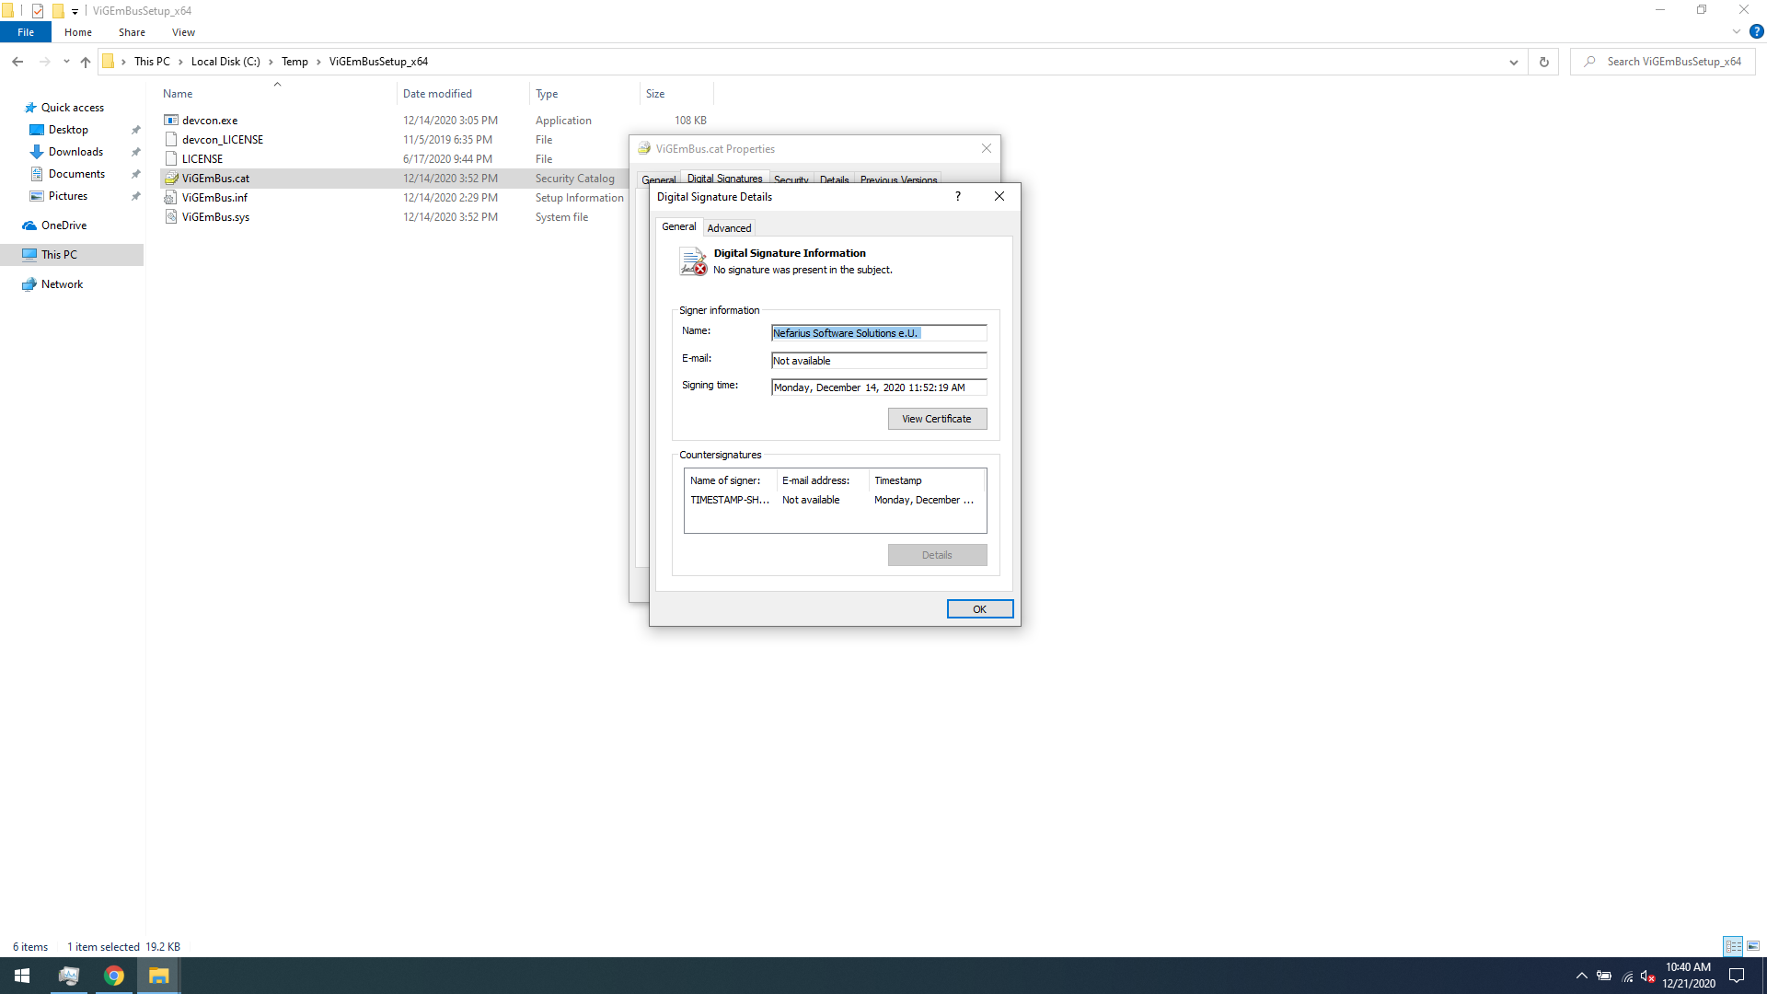
Task: Click the network icon in system tray
Action: [1626, 977]
